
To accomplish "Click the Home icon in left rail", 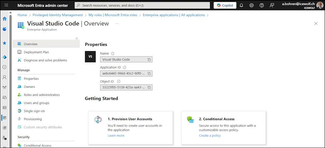I will point(5,19).
